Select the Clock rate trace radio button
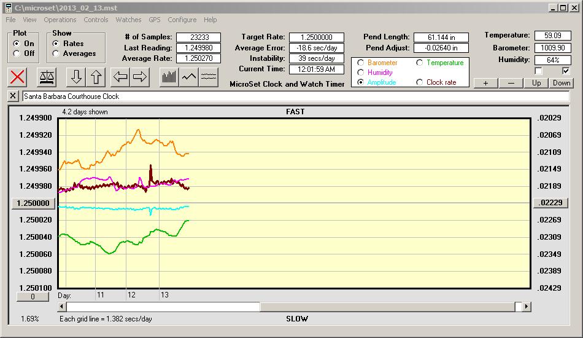Screen dimensions: 583x338 pyautogui.click(x=419, y=82)
